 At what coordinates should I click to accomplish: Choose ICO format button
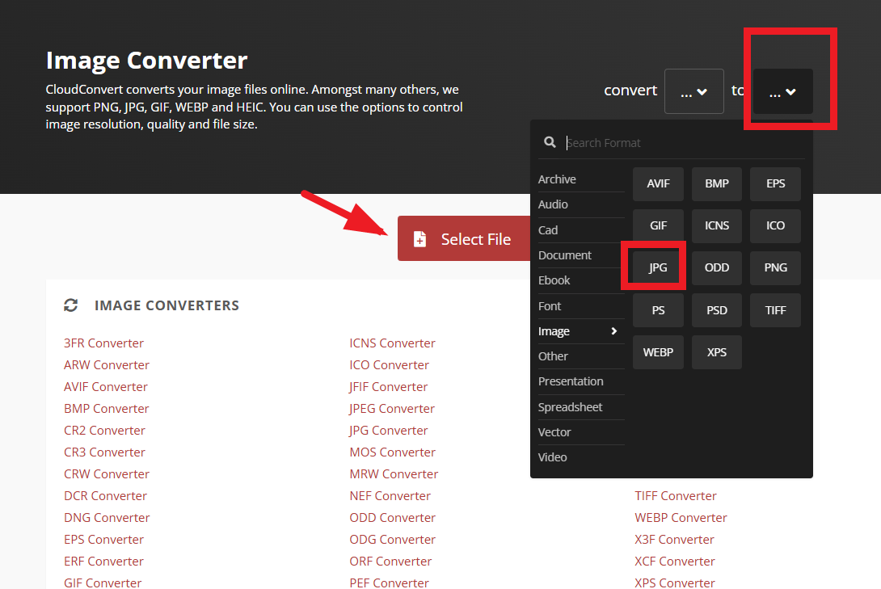point(775,225)
